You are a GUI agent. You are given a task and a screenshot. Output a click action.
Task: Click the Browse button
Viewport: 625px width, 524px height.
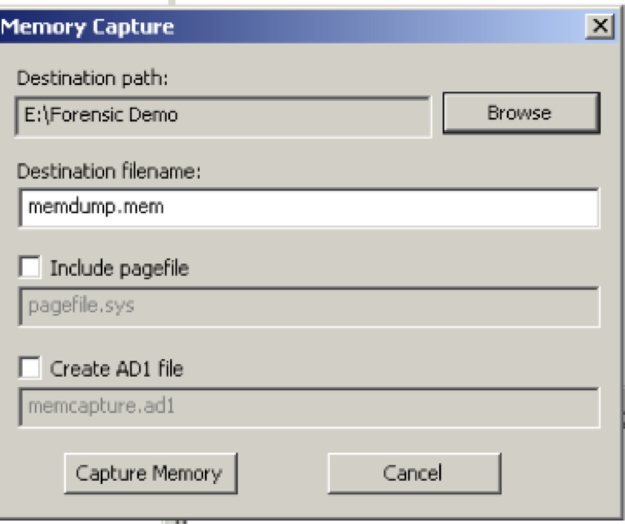click(520, 112)
